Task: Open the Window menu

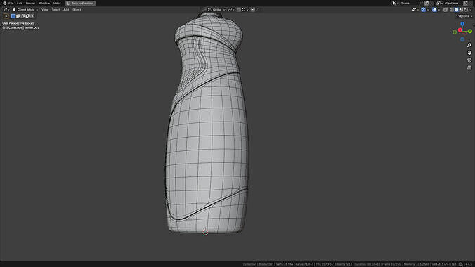Action: tap(44, 3)
